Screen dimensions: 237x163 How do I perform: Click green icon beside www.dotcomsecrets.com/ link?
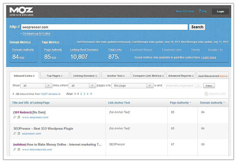click(19, 149)
